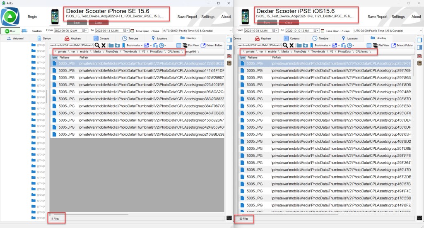The width and height of the screenshot is (424, 228).
Task: Click Save Report in the right window
Action: 377,17
